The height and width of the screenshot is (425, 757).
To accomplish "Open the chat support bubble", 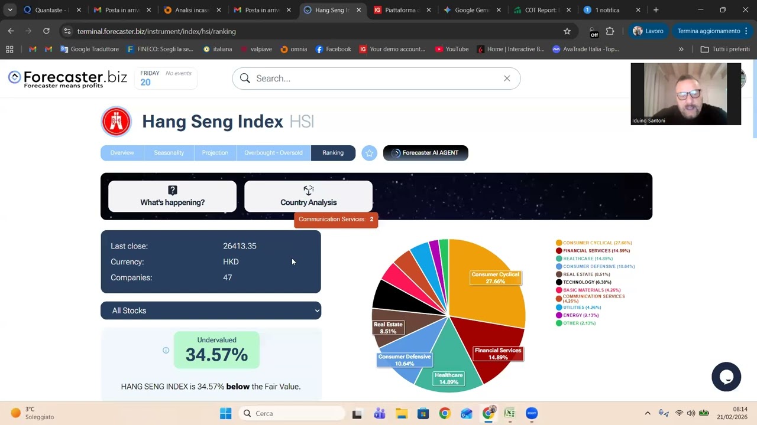I will [726, 377].
